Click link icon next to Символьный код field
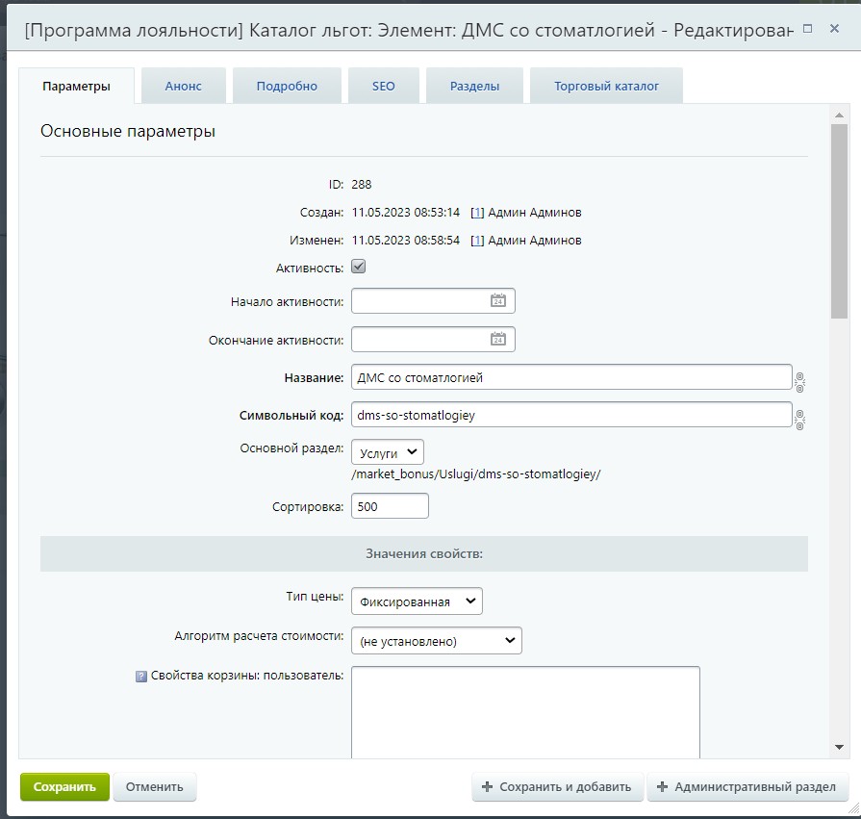 click(798, 418)
